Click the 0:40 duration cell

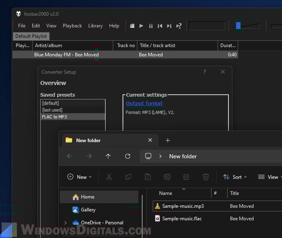coord(232,55)
